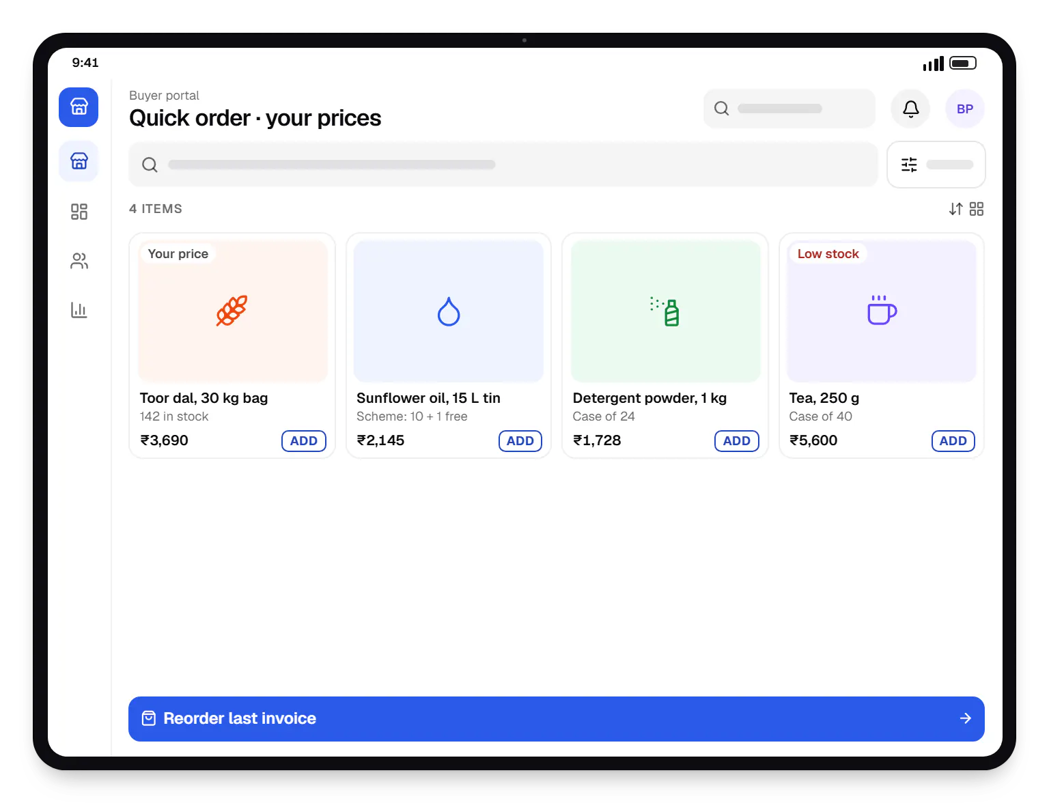Go to the customers people icon

pyautogui.click(x=79, y=261)
